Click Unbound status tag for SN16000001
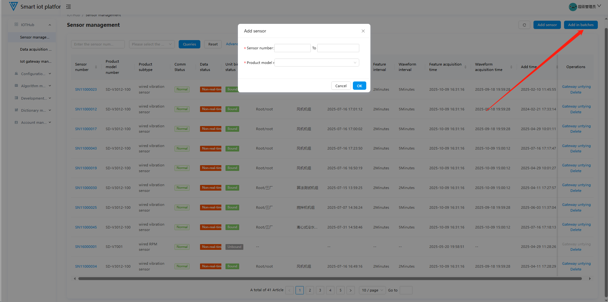This screenshot has width=608, height=302. [x=234, y=247]
